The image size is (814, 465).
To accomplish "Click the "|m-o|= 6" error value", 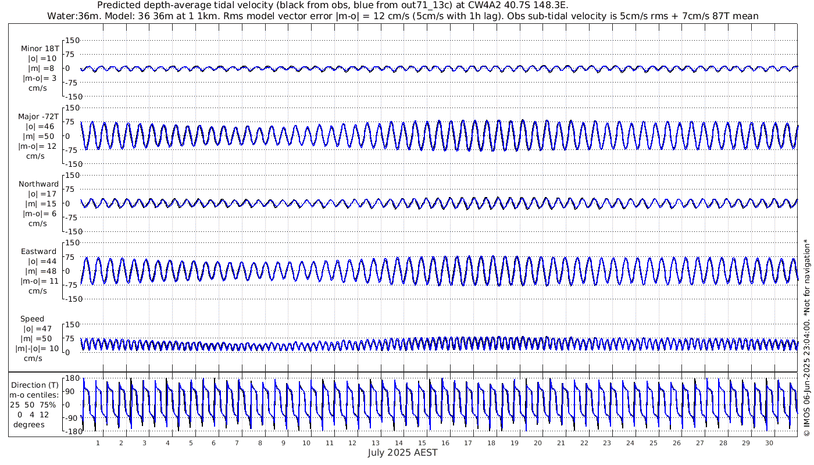I will (40, 213).
